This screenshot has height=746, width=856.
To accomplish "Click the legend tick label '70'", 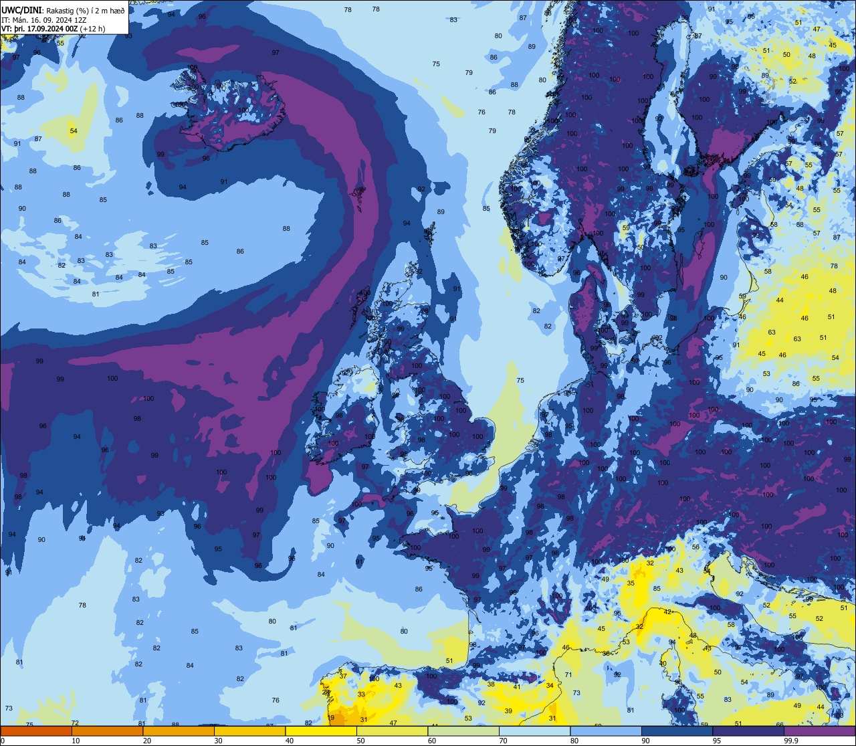I will pyautogui.click(x=503, y=741).
